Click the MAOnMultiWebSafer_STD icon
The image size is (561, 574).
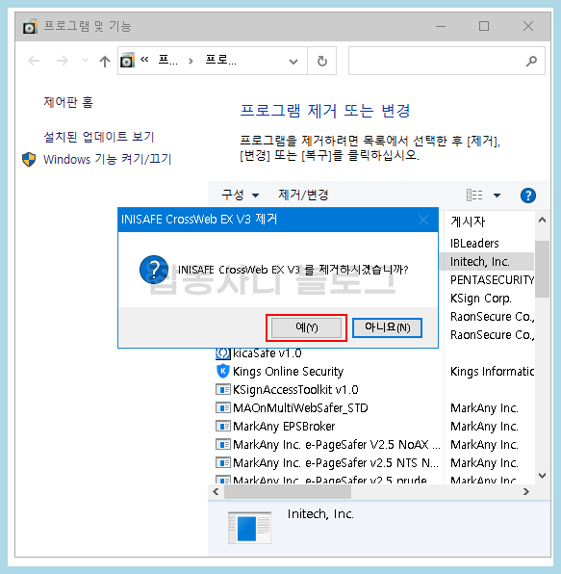coord(222,408)
